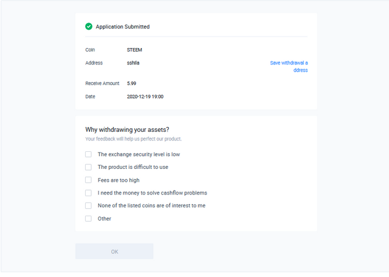Viewport: 389px width, 277px height.
Task: Click the feedback helper subtitle text
Action: (134, 139)
